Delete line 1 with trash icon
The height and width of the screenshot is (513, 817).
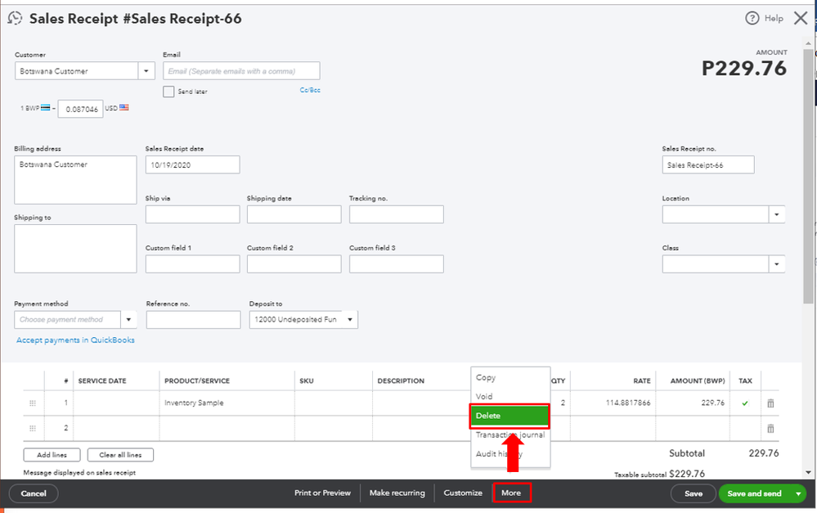770,403
